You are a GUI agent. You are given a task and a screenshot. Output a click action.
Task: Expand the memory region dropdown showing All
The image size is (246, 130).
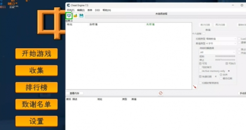217,52
